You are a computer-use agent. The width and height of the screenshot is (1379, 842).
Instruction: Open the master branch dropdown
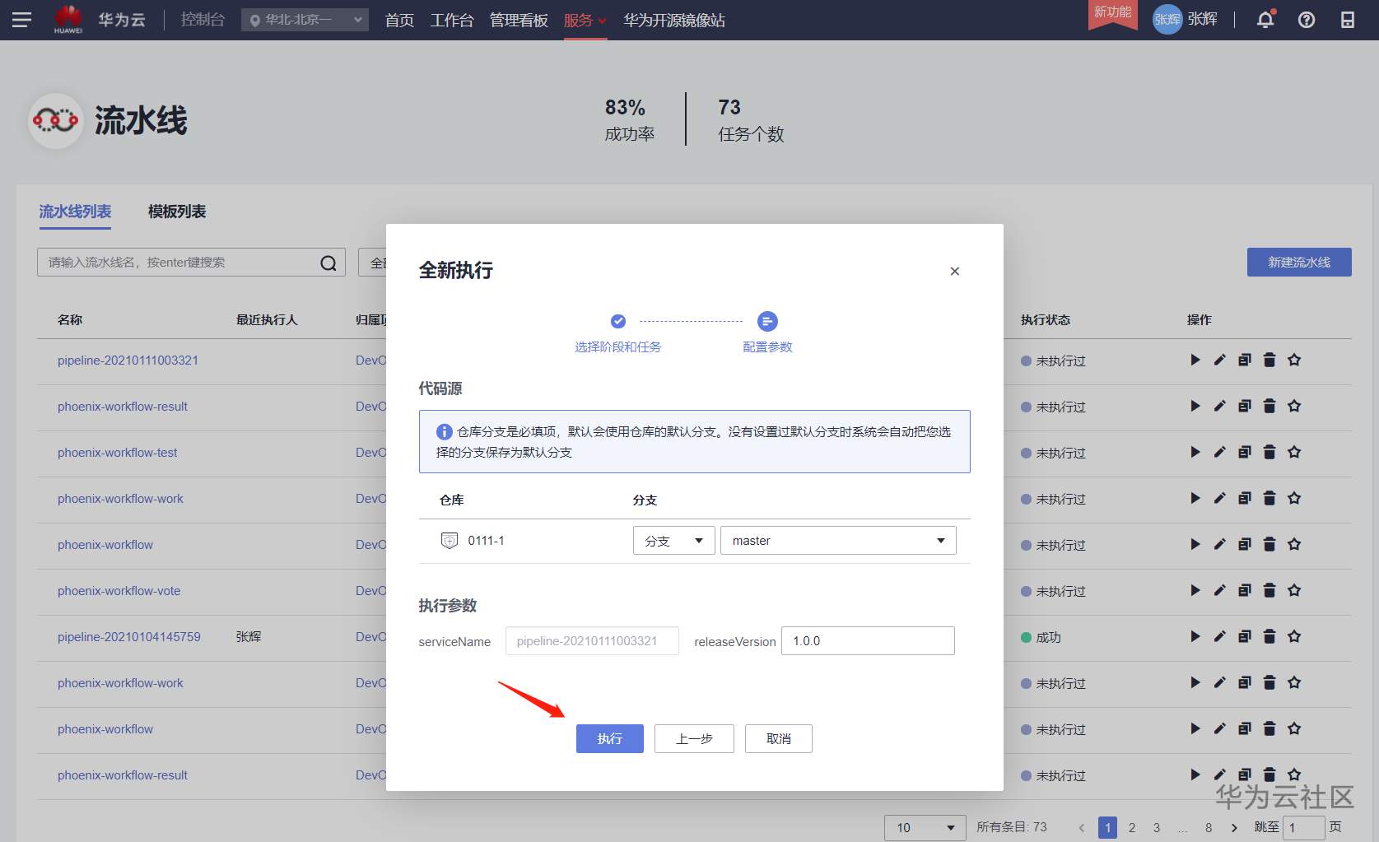(x=838, y=541)
